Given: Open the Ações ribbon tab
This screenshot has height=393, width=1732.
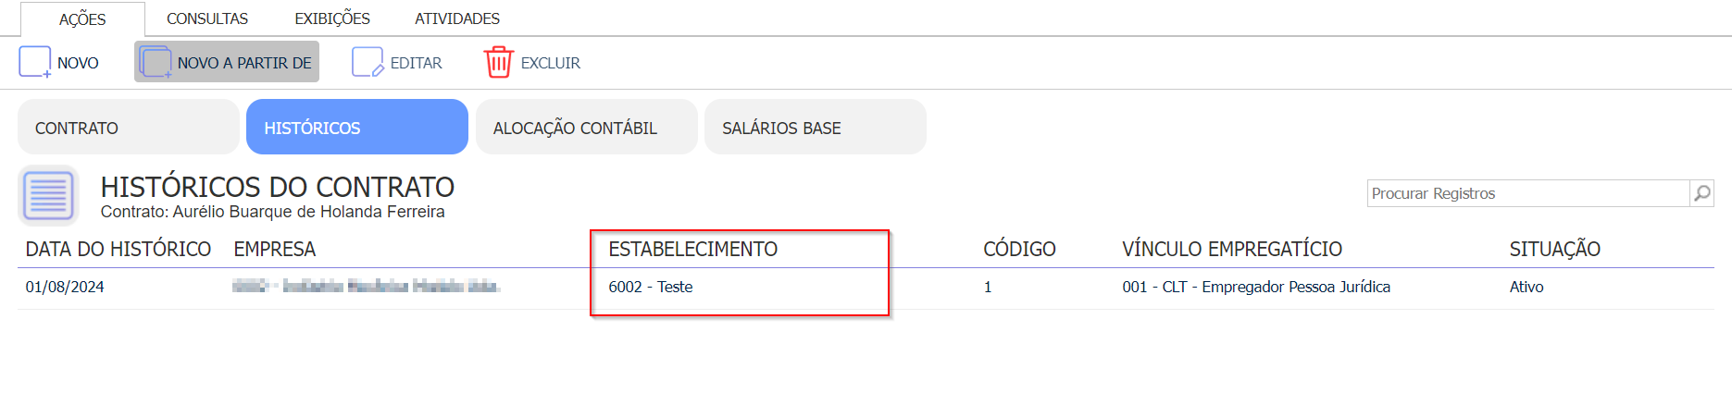Looking at the screenshot, I should [x=82, y=18].
